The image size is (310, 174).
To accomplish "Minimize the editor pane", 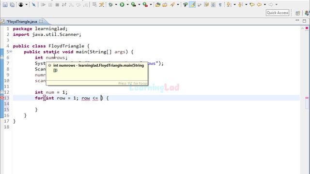I will [x=297, y=20].
